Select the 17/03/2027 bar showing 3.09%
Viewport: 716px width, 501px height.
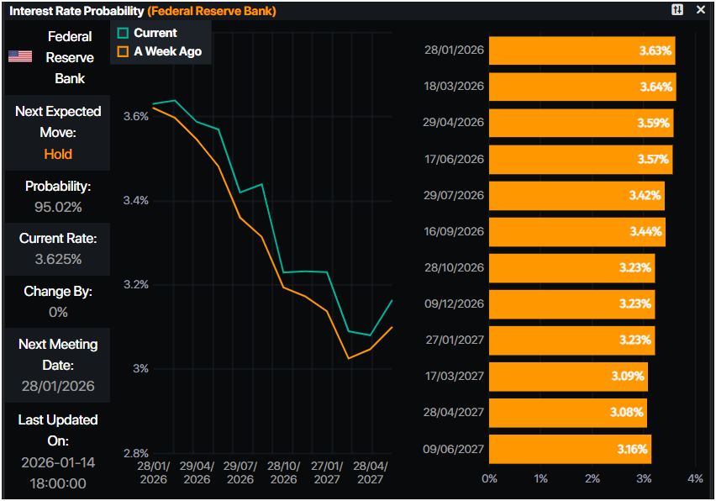[x=568, y=376]
